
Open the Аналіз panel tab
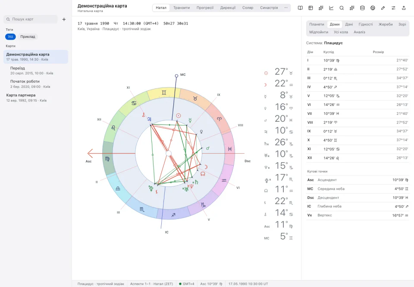359,32
